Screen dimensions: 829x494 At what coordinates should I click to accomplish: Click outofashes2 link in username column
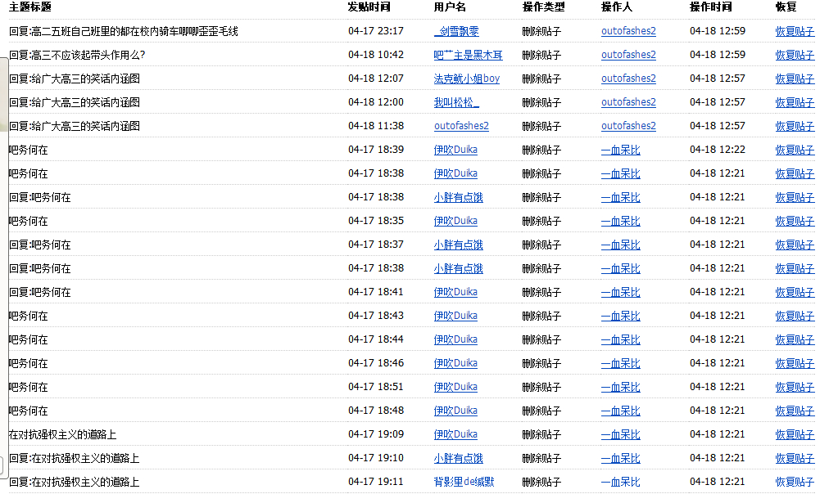[x=461, y=126]
